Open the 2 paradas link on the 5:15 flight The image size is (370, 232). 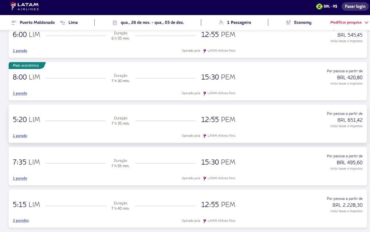click(21, 221)
